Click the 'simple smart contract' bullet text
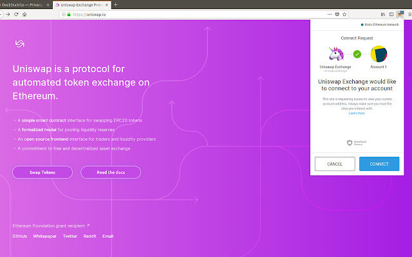The height and width of the screenshot is (257, 412). [x=44, y=120]
